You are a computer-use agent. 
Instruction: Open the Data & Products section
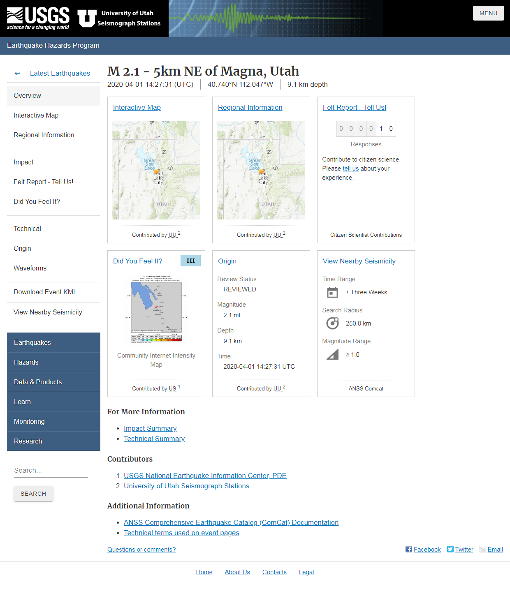click(x=38, y=382)
